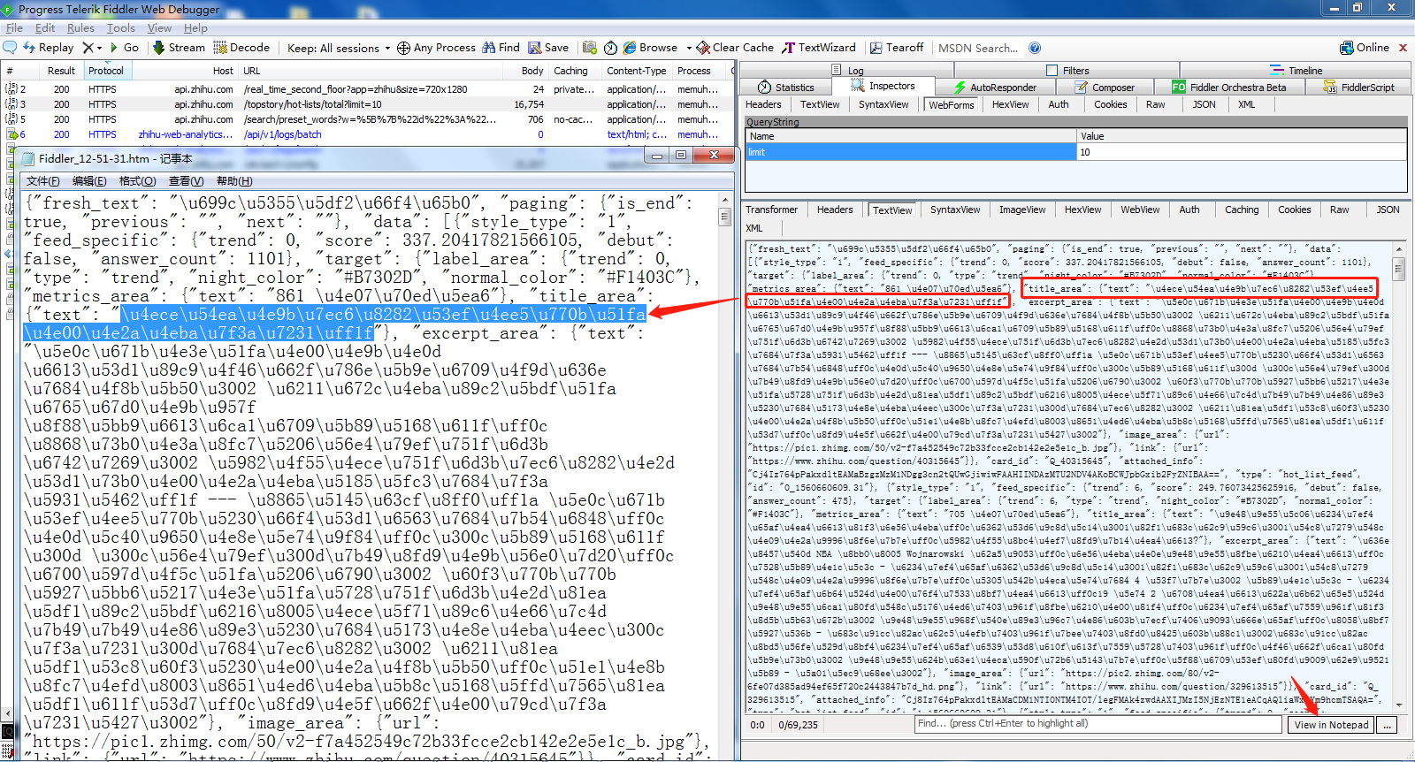
Task: Click the Remove sessions X icon
Action: coord(88,48)
